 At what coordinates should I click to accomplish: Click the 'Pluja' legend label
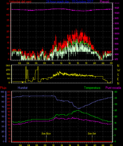(x=3, y=88)
